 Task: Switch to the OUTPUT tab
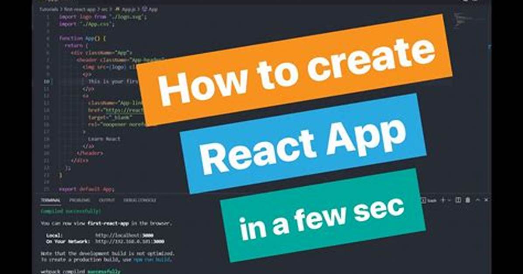[107, 200]
